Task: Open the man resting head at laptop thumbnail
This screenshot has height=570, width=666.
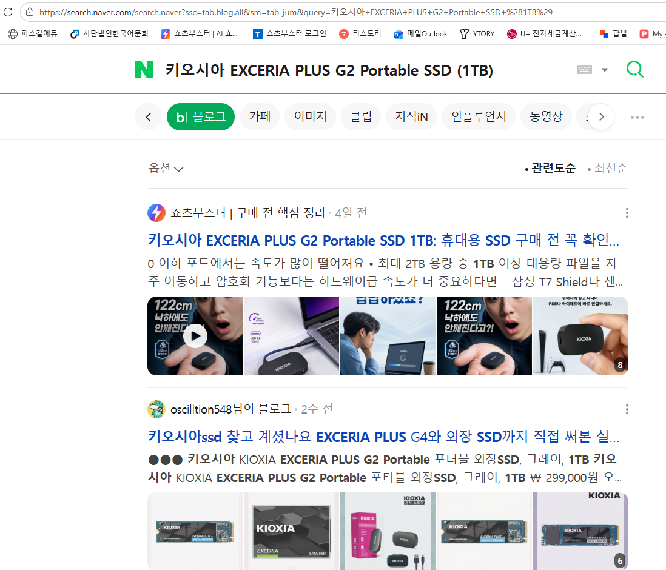Action: tap(388, 336)
